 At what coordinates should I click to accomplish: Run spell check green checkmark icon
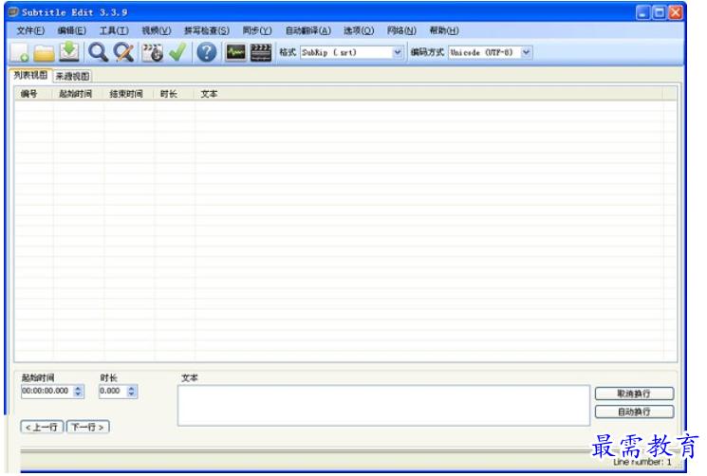[x=177, y=52]
